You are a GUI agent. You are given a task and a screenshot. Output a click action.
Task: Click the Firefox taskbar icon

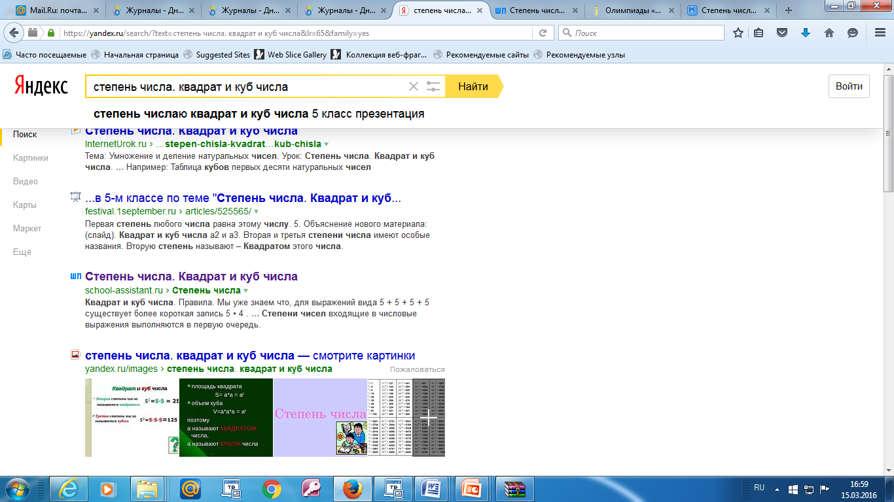click(x=352, y=488)
